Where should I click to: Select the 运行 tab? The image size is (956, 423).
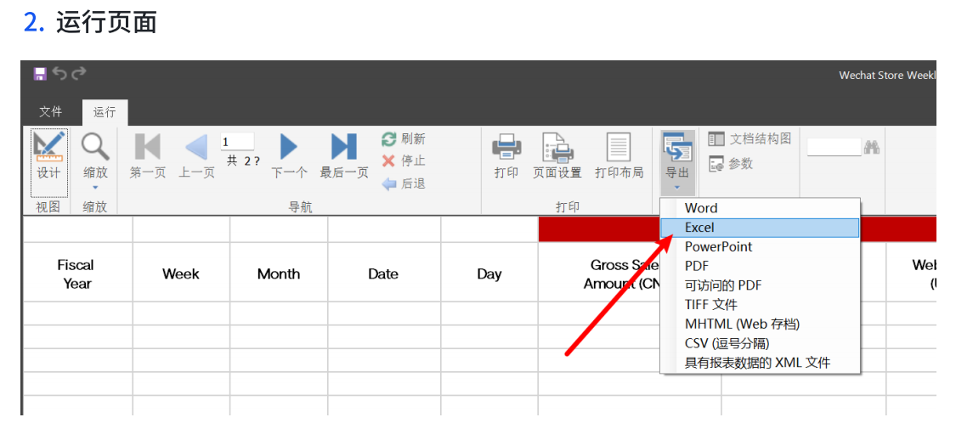[105, 112]
